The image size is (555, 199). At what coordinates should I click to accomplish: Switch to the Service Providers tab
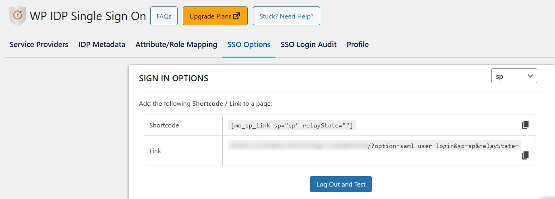coord(39,45)
